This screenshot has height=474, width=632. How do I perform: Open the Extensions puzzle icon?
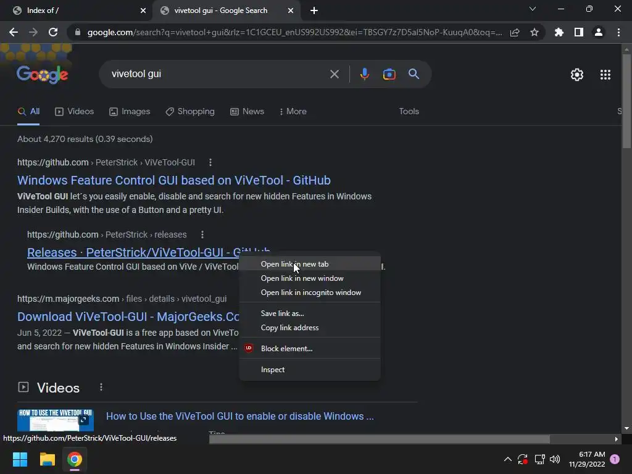[x=559, y=32]
